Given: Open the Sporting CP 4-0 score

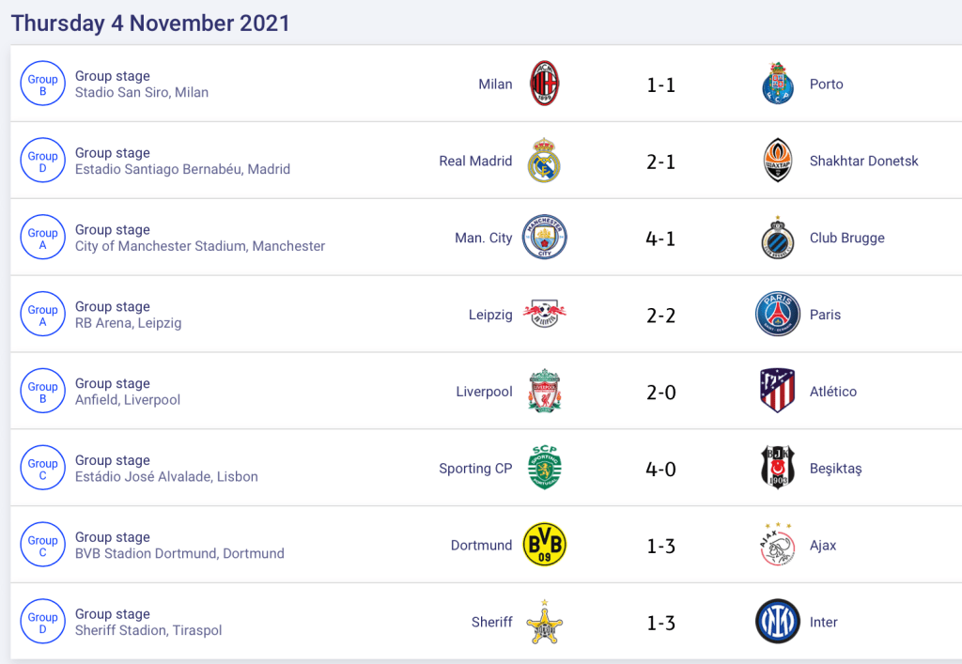Looking at the screenshot, I should coord(661,470).
